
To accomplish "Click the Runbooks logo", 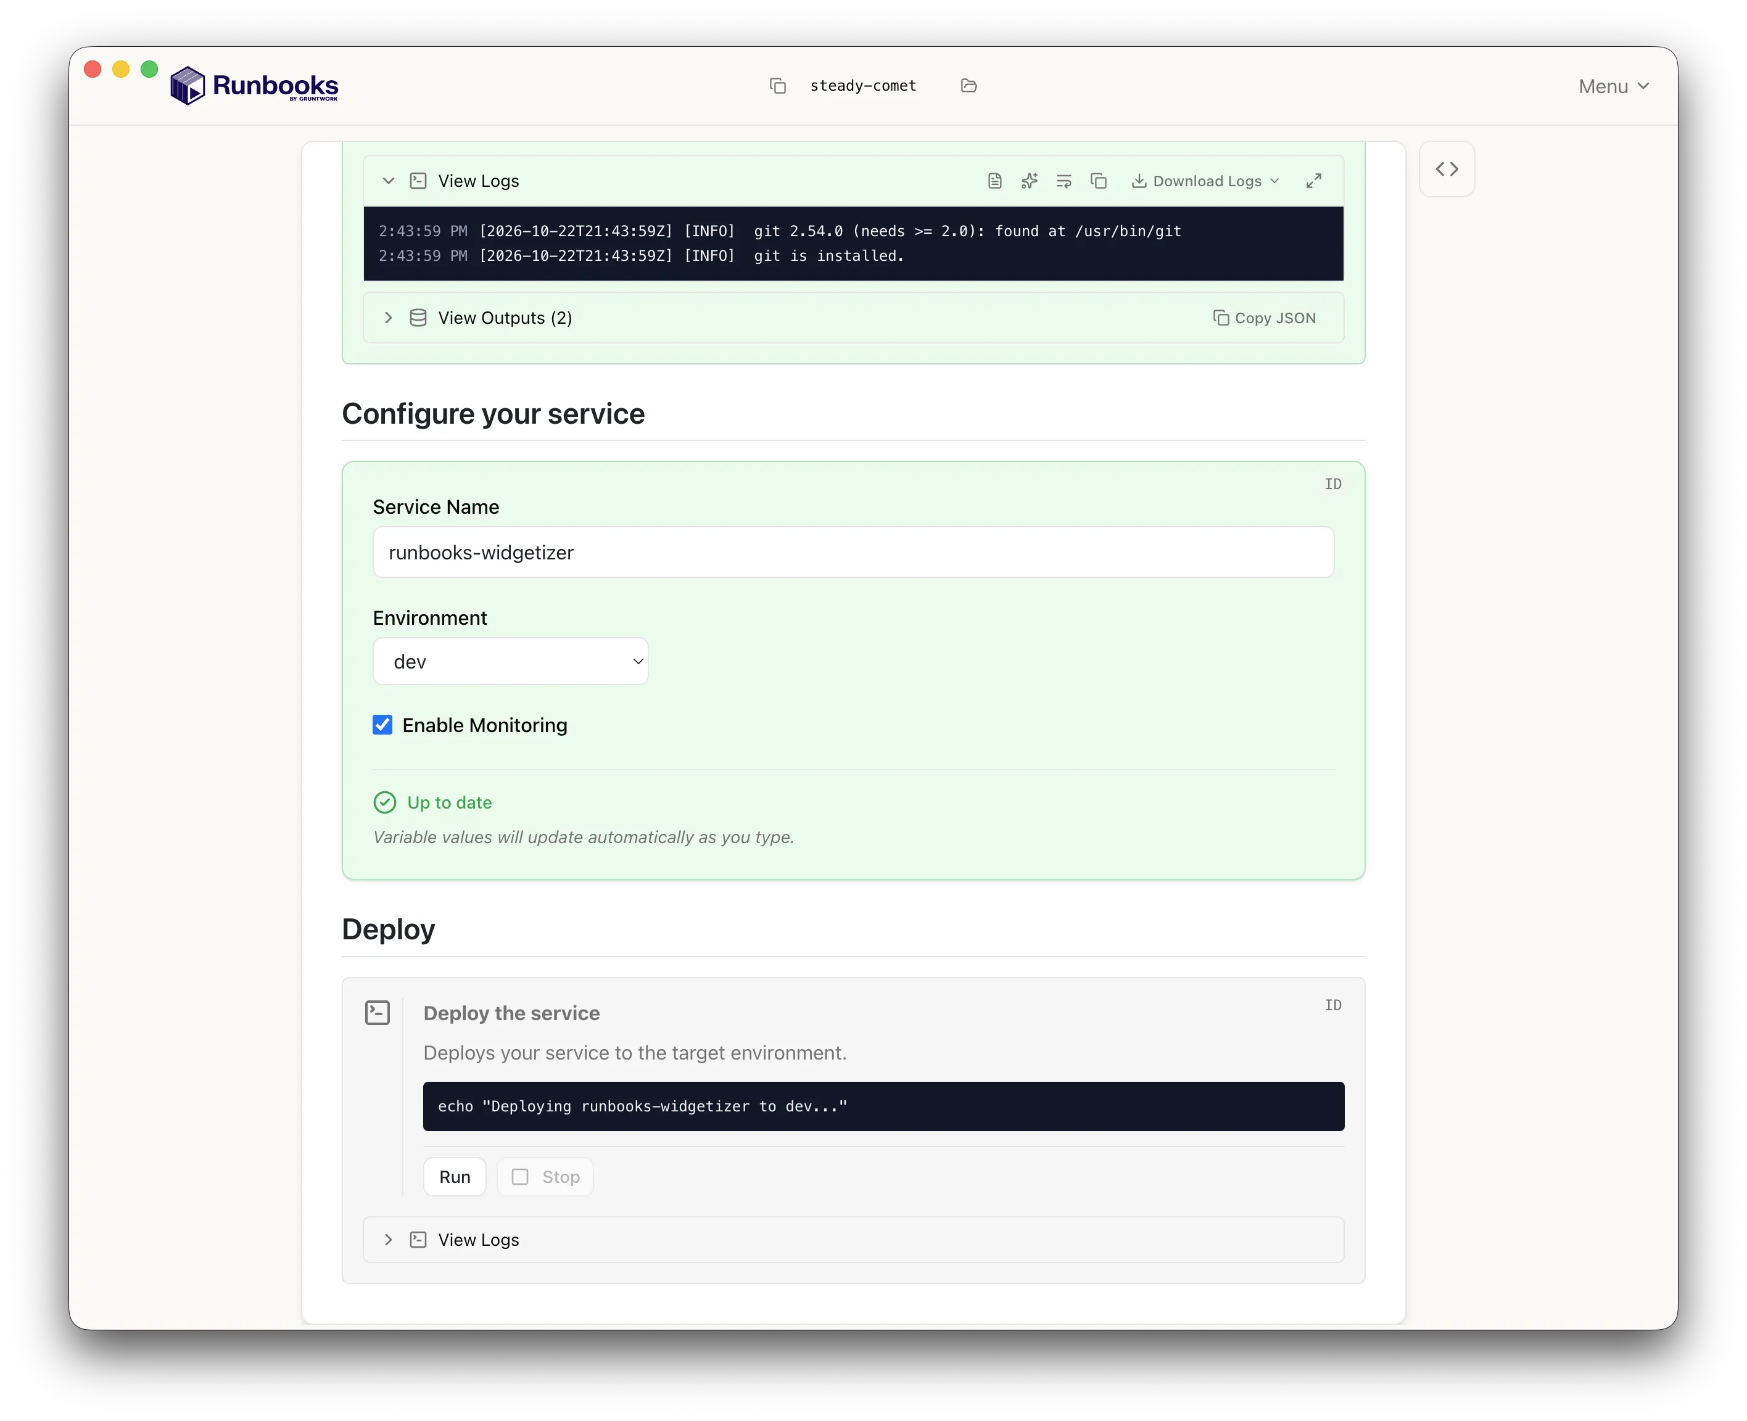I will coord(255,86).
